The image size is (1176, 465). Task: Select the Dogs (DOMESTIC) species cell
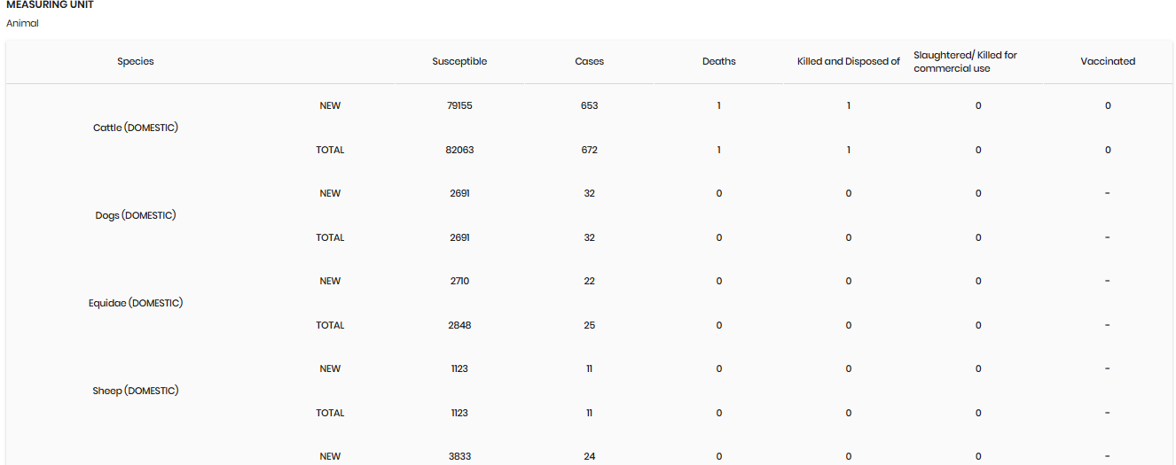pos(136,215)
